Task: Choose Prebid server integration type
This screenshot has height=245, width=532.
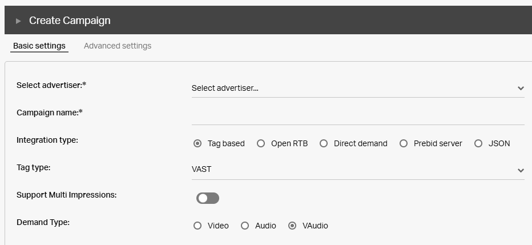Action: [404, 143]
